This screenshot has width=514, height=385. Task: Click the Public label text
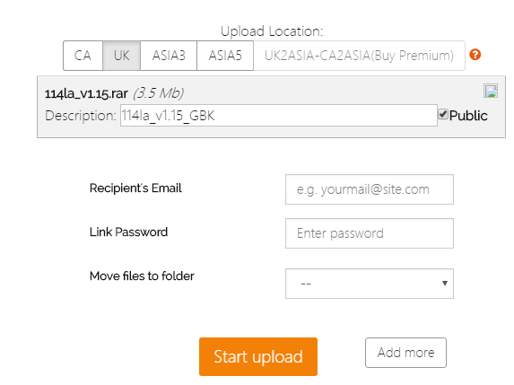[x=468, y=116]
